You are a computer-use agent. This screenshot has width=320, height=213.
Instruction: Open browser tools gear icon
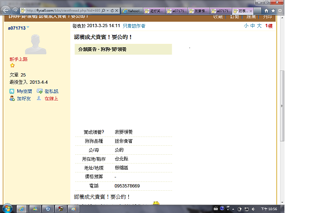(280, 11)
